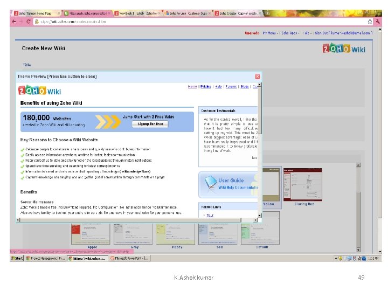
Task: Click theme list scrollbar up arrow
Action: coord(358,165)
